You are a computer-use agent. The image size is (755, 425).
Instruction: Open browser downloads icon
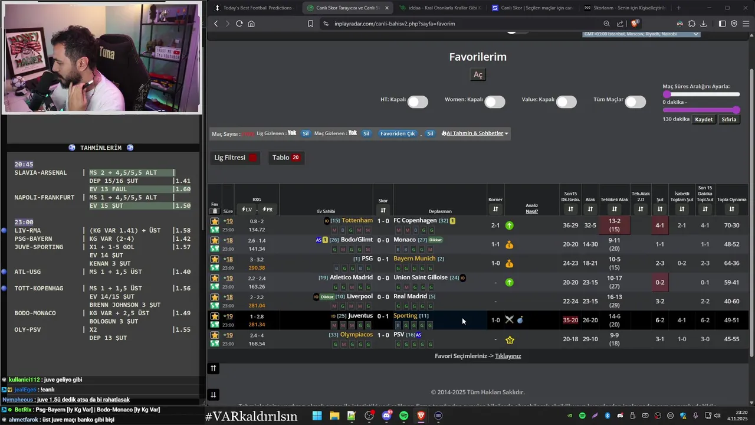point(704,24)
